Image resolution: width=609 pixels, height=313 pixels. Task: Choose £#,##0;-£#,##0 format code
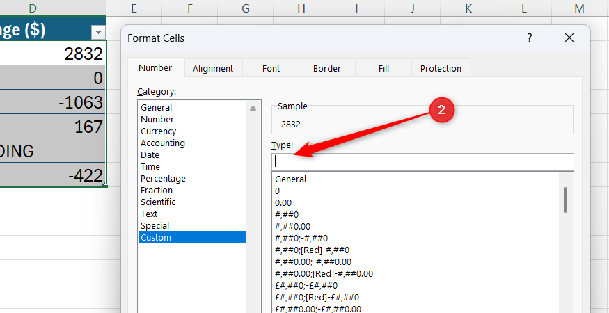(416, 286)
